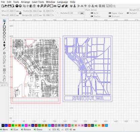Toggle the Rotate switch in status bar
This screenshot has width=140, height=132.
[22, 129]
